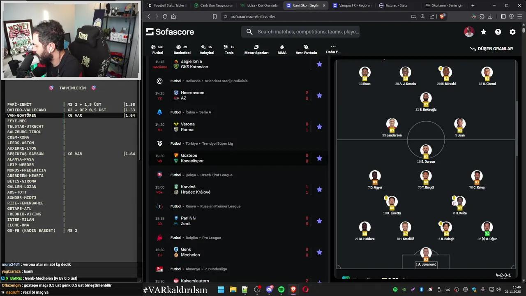Image resolution: width=526 pixels, height=296 pixels.
Task: Open the Voleybol sport category
Action: (x=207, y=50)
